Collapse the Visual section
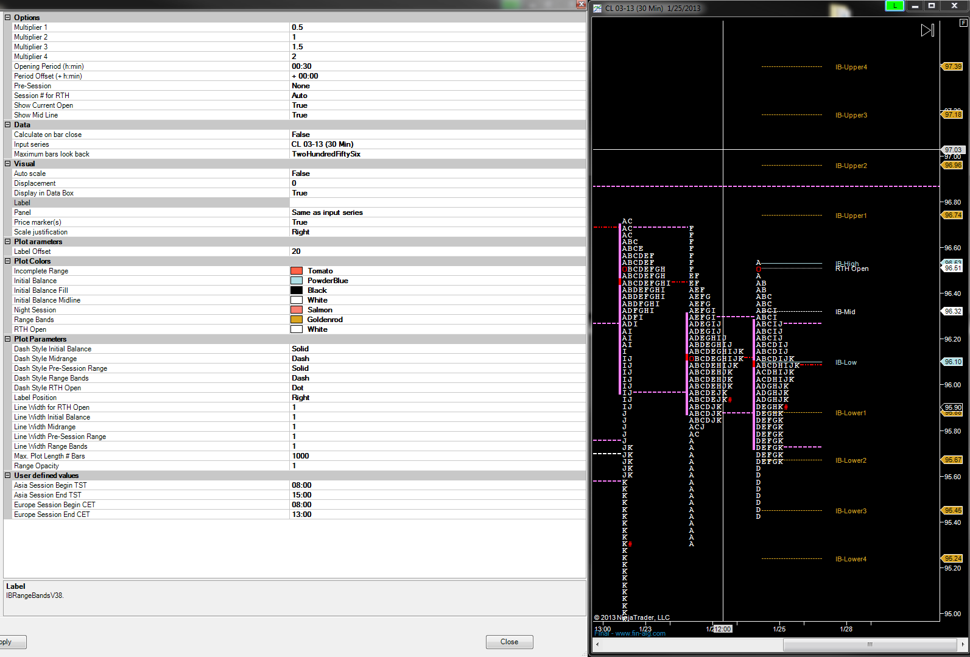This screenshot has height=657, width=970. [8, 164]
